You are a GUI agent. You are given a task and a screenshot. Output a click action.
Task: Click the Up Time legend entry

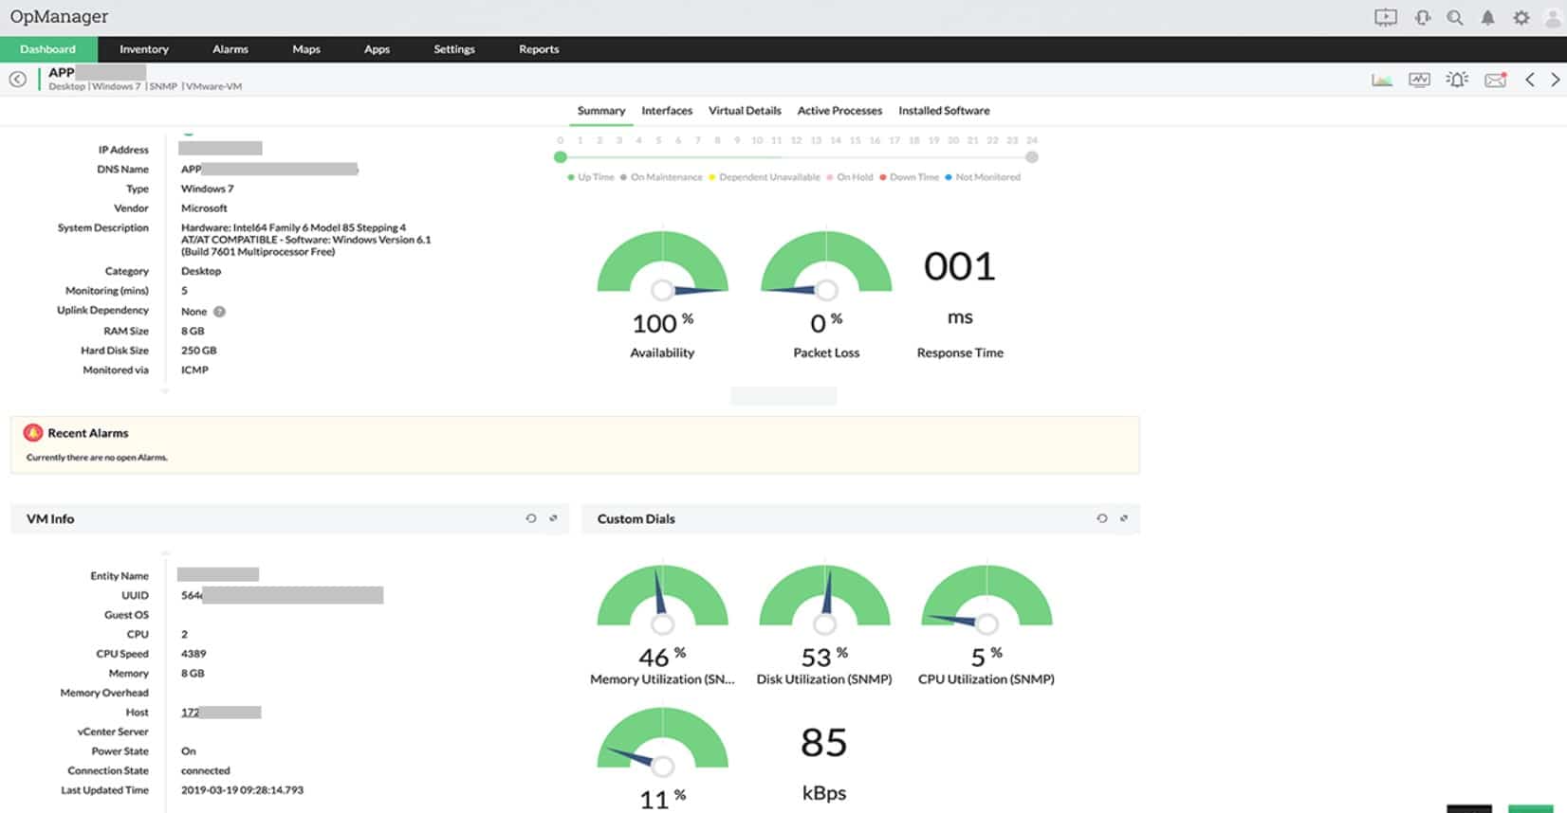pyautogui.click(x=591, y=177)
